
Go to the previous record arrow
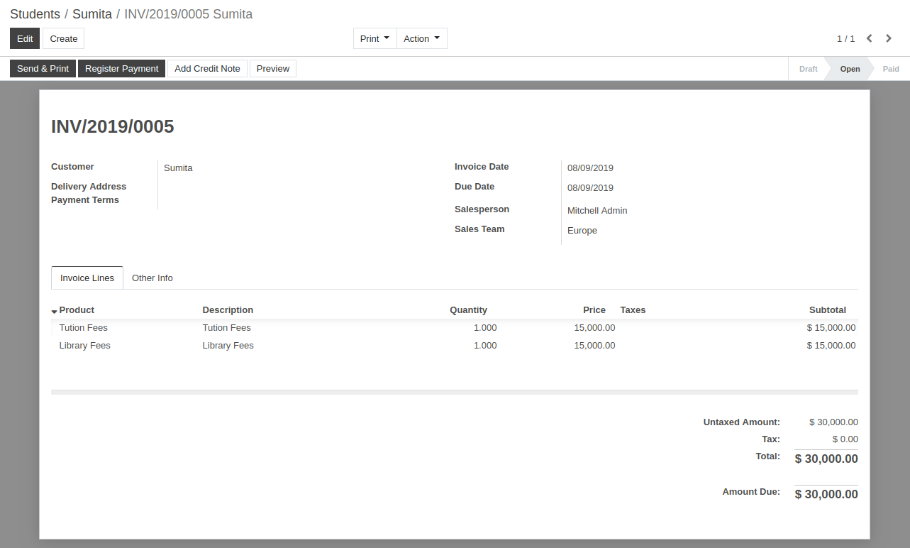[x=869, y=38]
